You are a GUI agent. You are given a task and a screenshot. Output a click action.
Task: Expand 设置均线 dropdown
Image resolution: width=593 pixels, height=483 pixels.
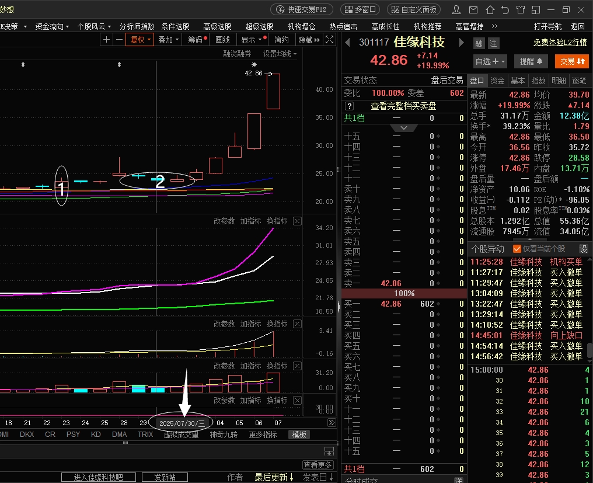[x=280, y=54]
